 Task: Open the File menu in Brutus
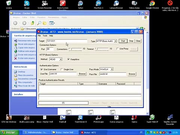[x=39, y=36]
